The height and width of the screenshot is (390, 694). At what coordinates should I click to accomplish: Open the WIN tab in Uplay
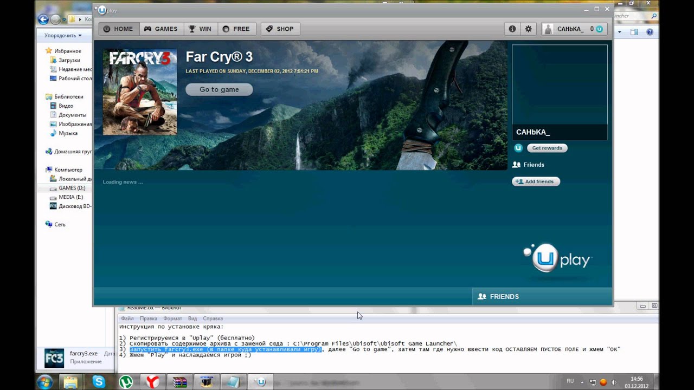(x=200, y=29)
